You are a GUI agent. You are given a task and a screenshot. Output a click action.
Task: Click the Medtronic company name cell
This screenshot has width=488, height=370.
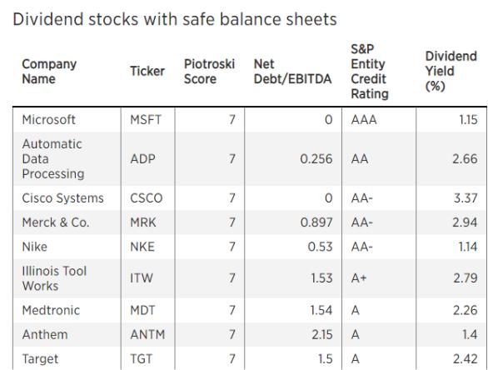[51, 310]
